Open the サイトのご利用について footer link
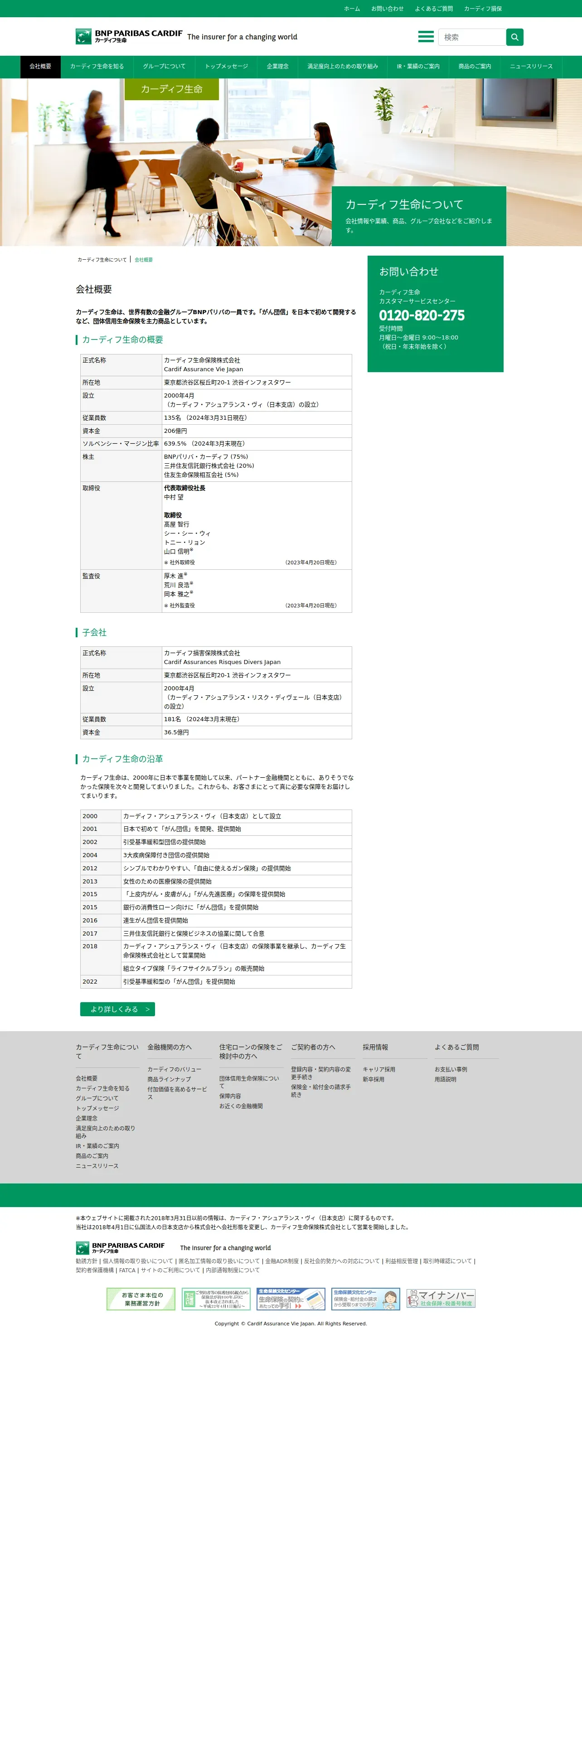 pyautogui.click(x=170, y=1270)
